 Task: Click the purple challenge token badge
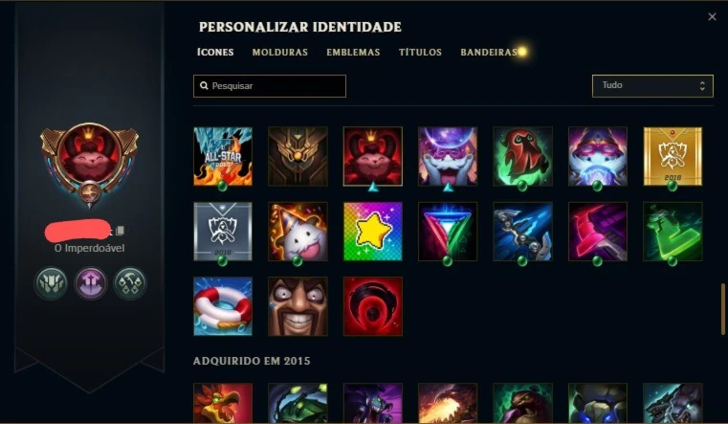click(x=91, y=282)
